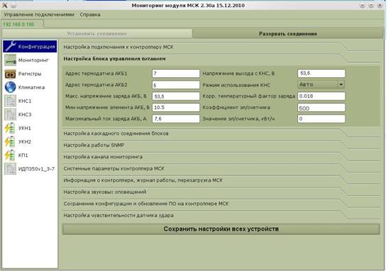This screenshot has width=388, height=271.
Task: Expand Настройка чувствительности датчика удара
Action: [x=221, y=215]
